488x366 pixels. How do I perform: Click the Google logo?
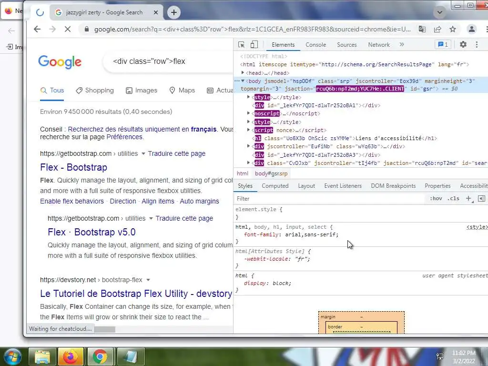click(60, 61)
